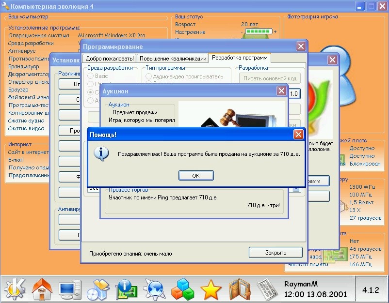This screenshot has height=303, width=389.
Task: Click Предмет продажи label in auction
Action: click(x=135, y=112)
